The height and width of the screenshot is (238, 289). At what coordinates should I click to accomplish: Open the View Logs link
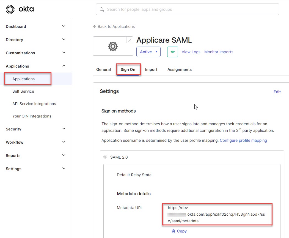tap(191, 52)
